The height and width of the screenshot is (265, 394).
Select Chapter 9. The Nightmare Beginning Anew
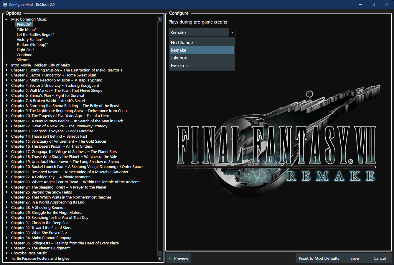pyautogui.click(x=70, y=111)
